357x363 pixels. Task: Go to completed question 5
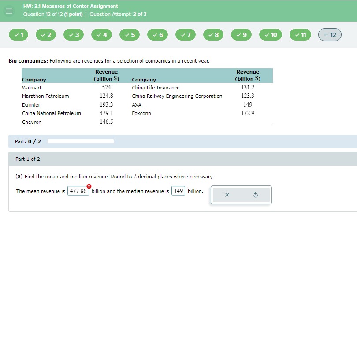click(x=130, y=35)
